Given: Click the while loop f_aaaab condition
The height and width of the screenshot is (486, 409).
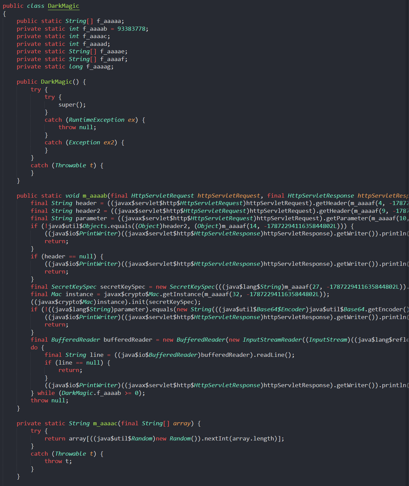Looking at the screenshot, I should click(x=100, y=393).
